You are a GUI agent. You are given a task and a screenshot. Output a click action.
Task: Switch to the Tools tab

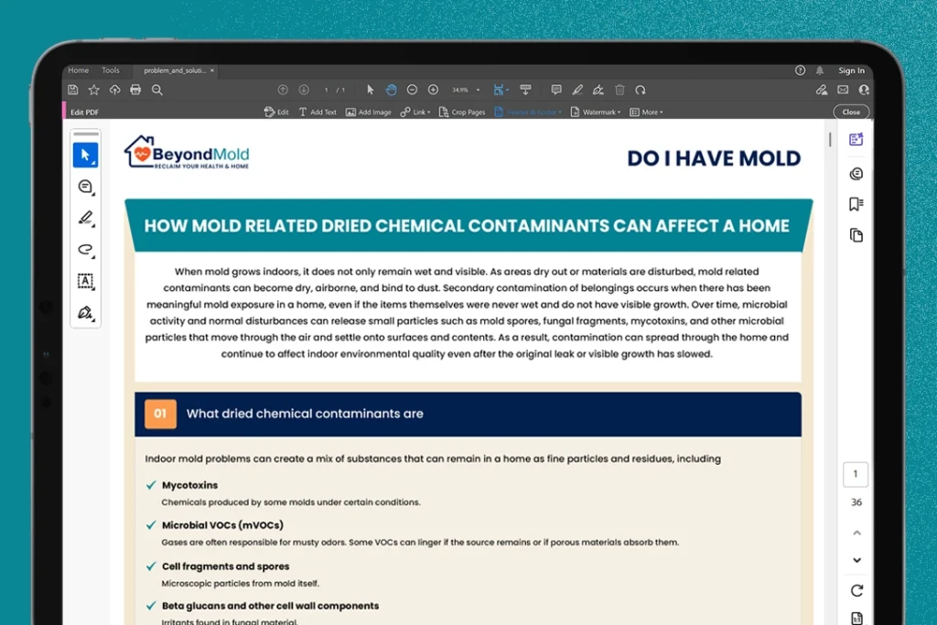tap(111, 70)
